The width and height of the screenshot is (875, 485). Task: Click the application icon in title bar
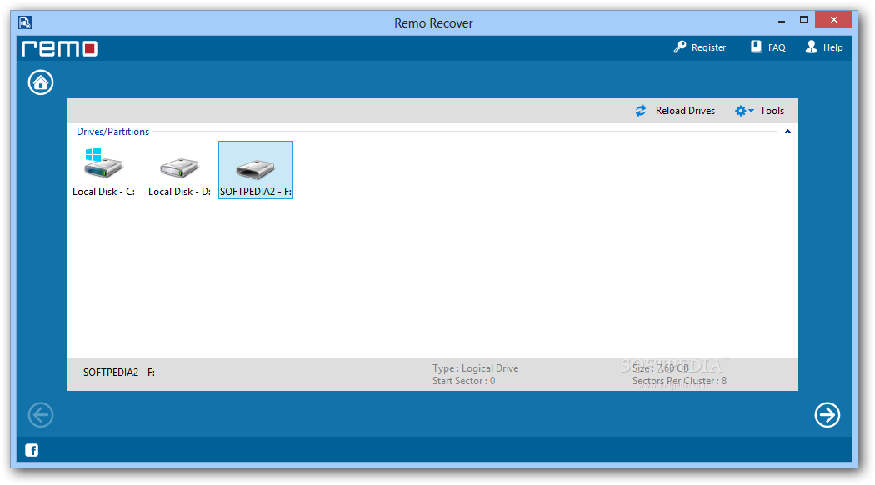point(25,22)
